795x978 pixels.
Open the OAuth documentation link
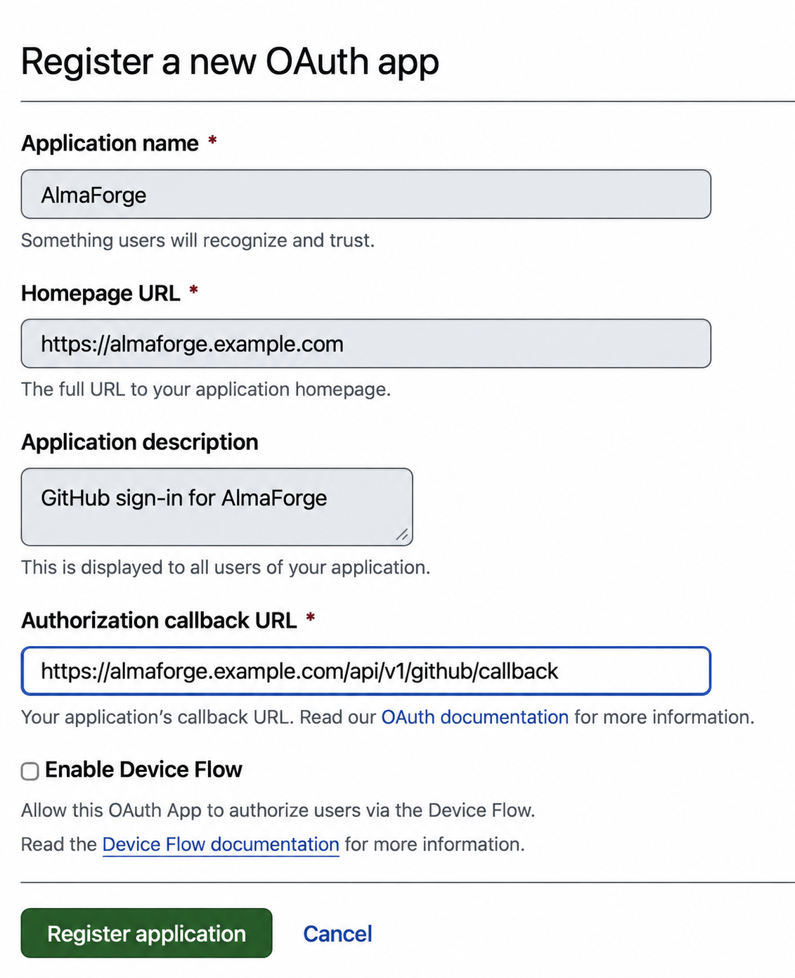tap(474, 717)
